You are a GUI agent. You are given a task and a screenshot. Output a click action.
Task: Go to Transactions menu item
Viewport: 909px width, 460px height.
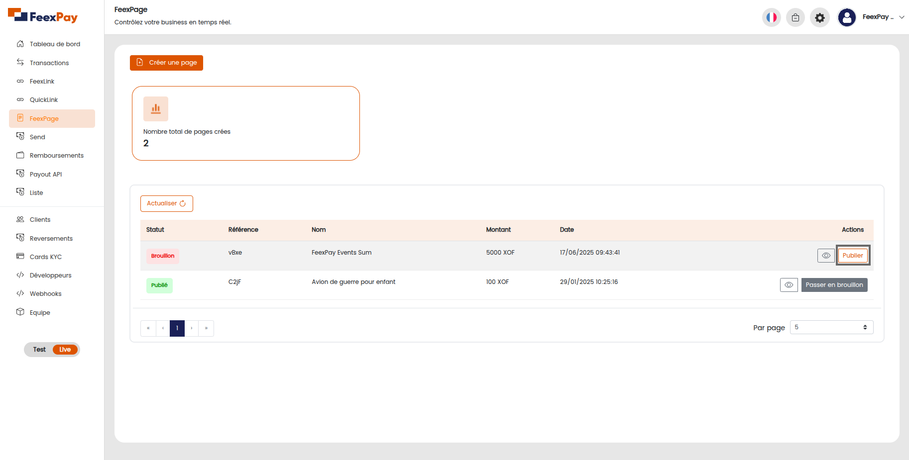(x=52, y=63)
